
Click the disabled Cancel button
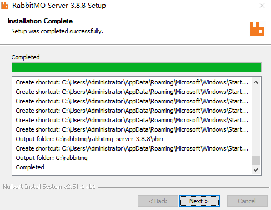click(247, 201)
